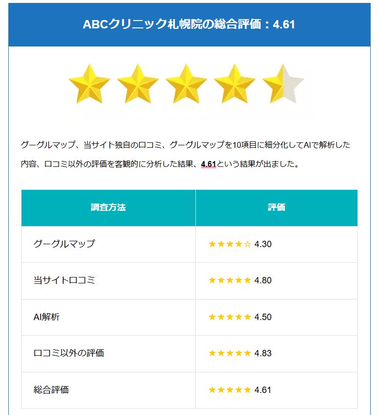Click the small stars in 当サイト口コミ row
This screenshot has height=415, width=379.
pos(230,280)
